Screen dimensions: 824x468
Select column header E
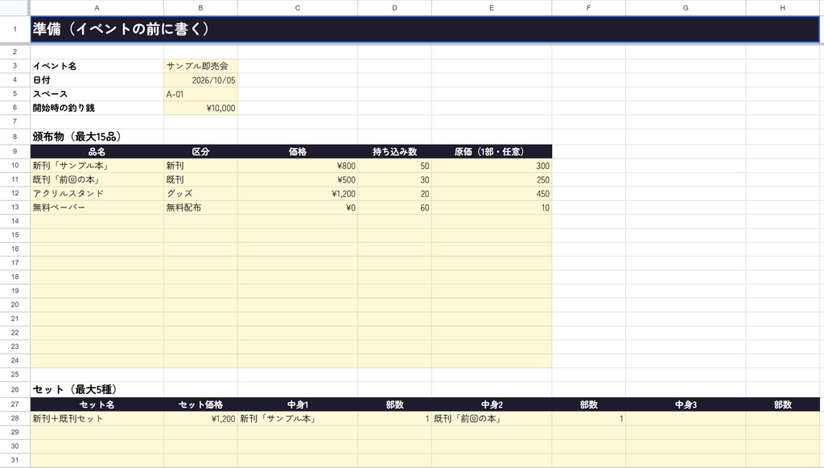[x=492, y=8]
